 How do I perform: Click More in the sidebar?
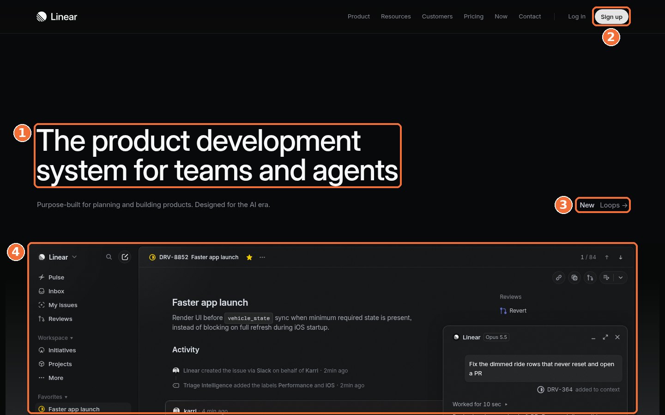click(x=83, y=378)
